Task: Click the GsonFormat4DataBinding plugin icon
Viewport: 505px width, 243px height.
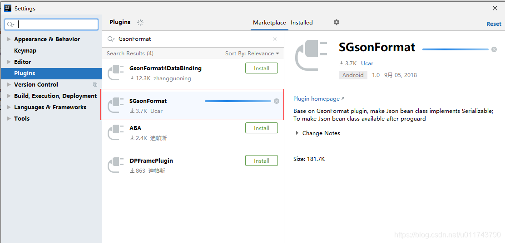Action: [116, 73]
